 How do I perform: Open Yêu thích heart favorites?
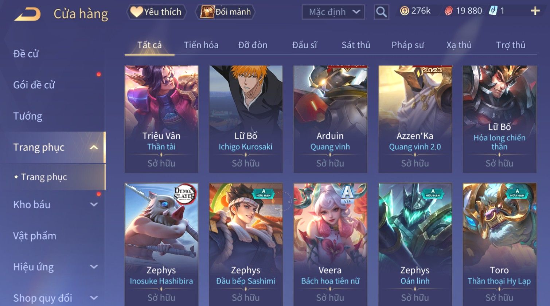(x=156, y=12)
